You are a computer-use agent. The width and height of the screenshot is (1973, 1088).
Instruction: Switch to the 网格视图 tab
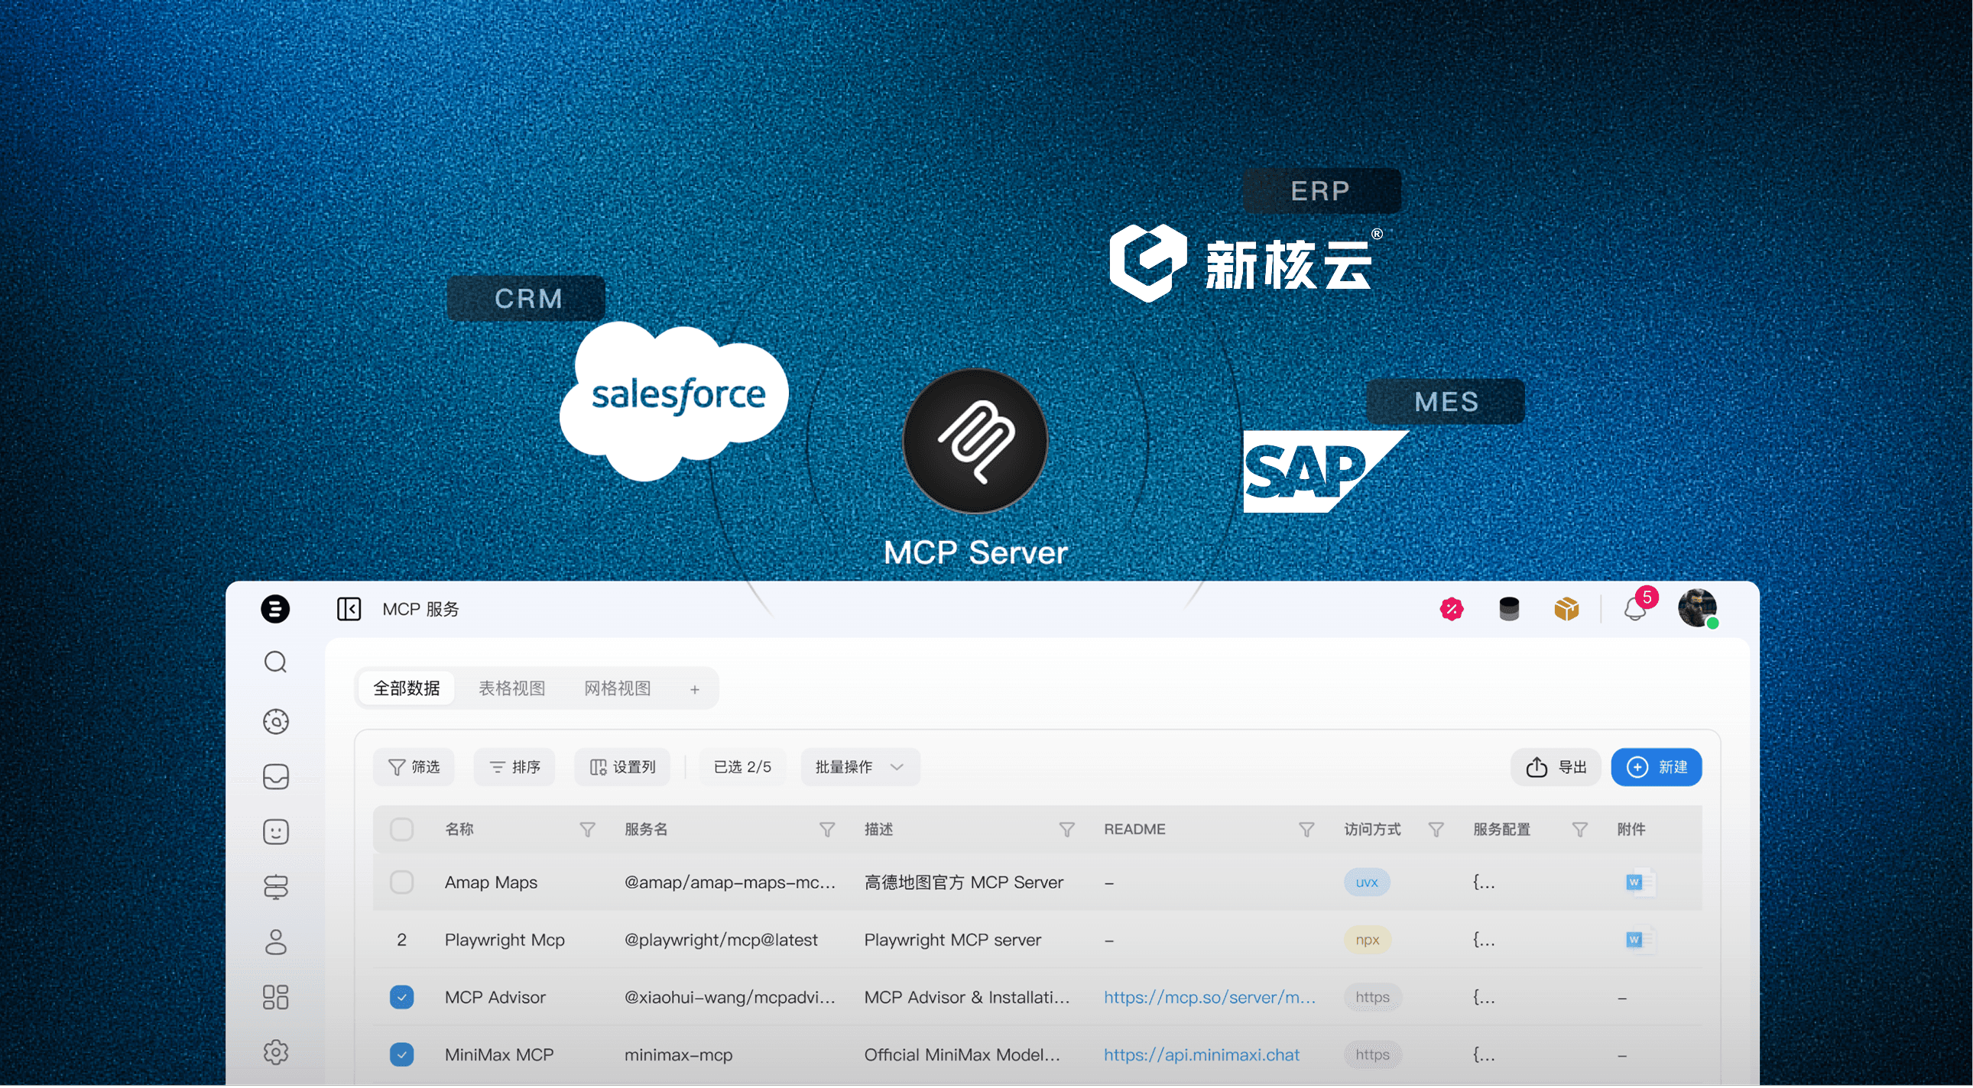(618, 688)
